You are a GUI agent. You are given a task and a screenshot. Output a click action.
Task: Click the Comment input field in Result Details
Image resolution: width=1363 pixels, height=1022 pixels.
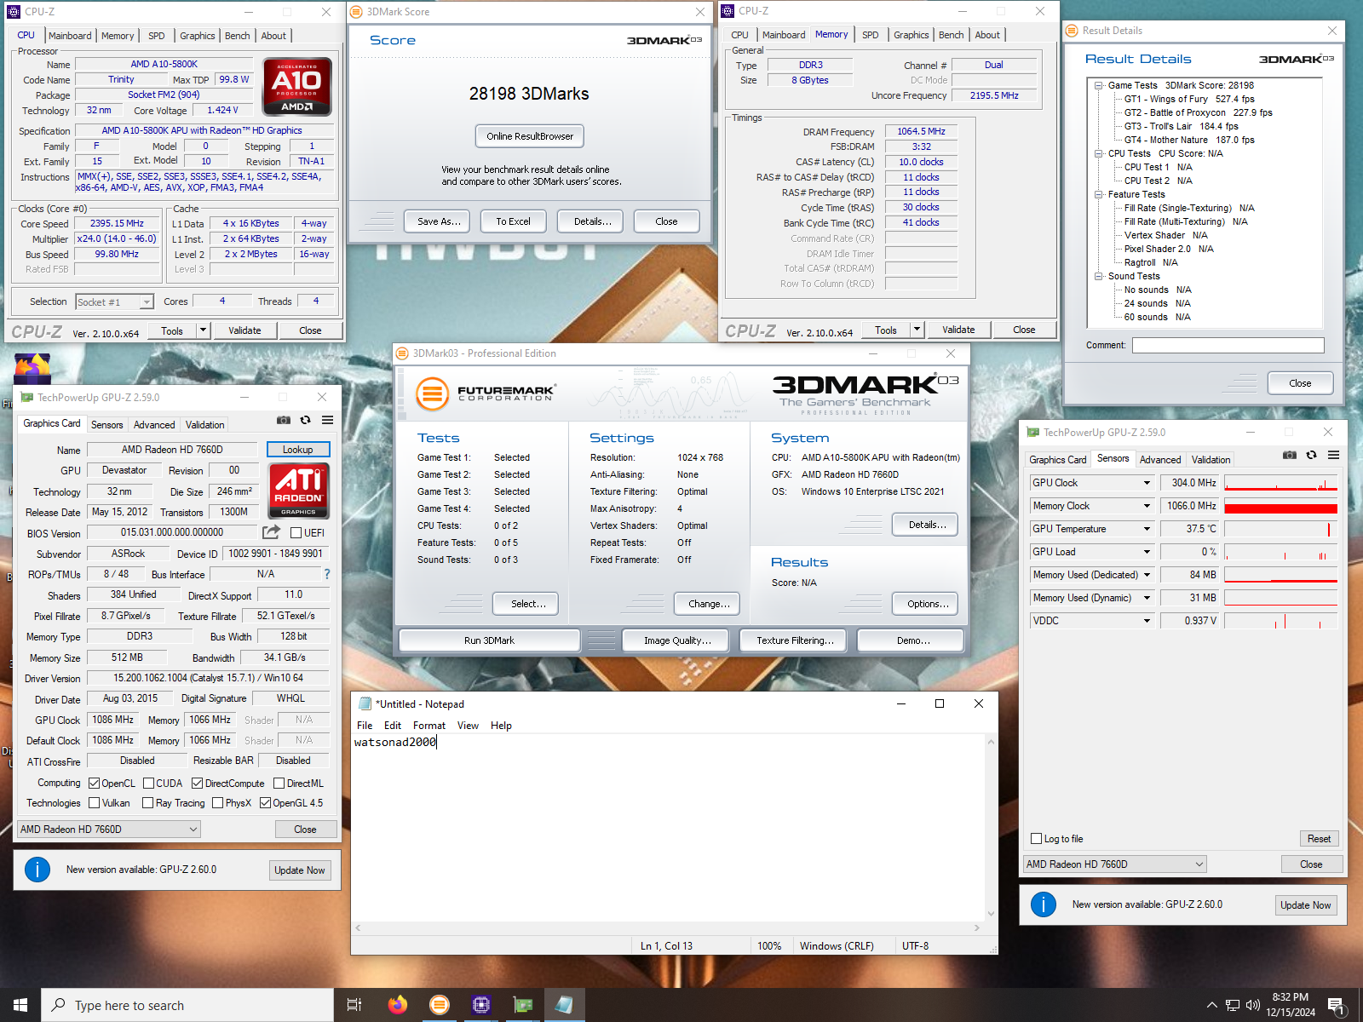[x=1228, y=345]
